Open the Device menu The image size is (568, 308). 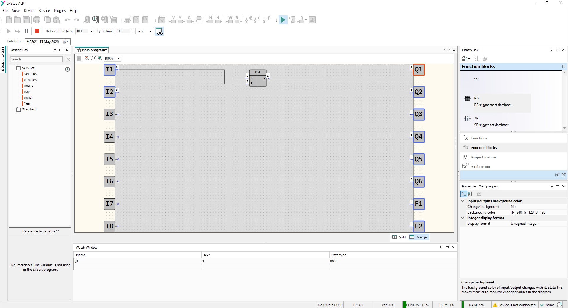coord(29,11)
